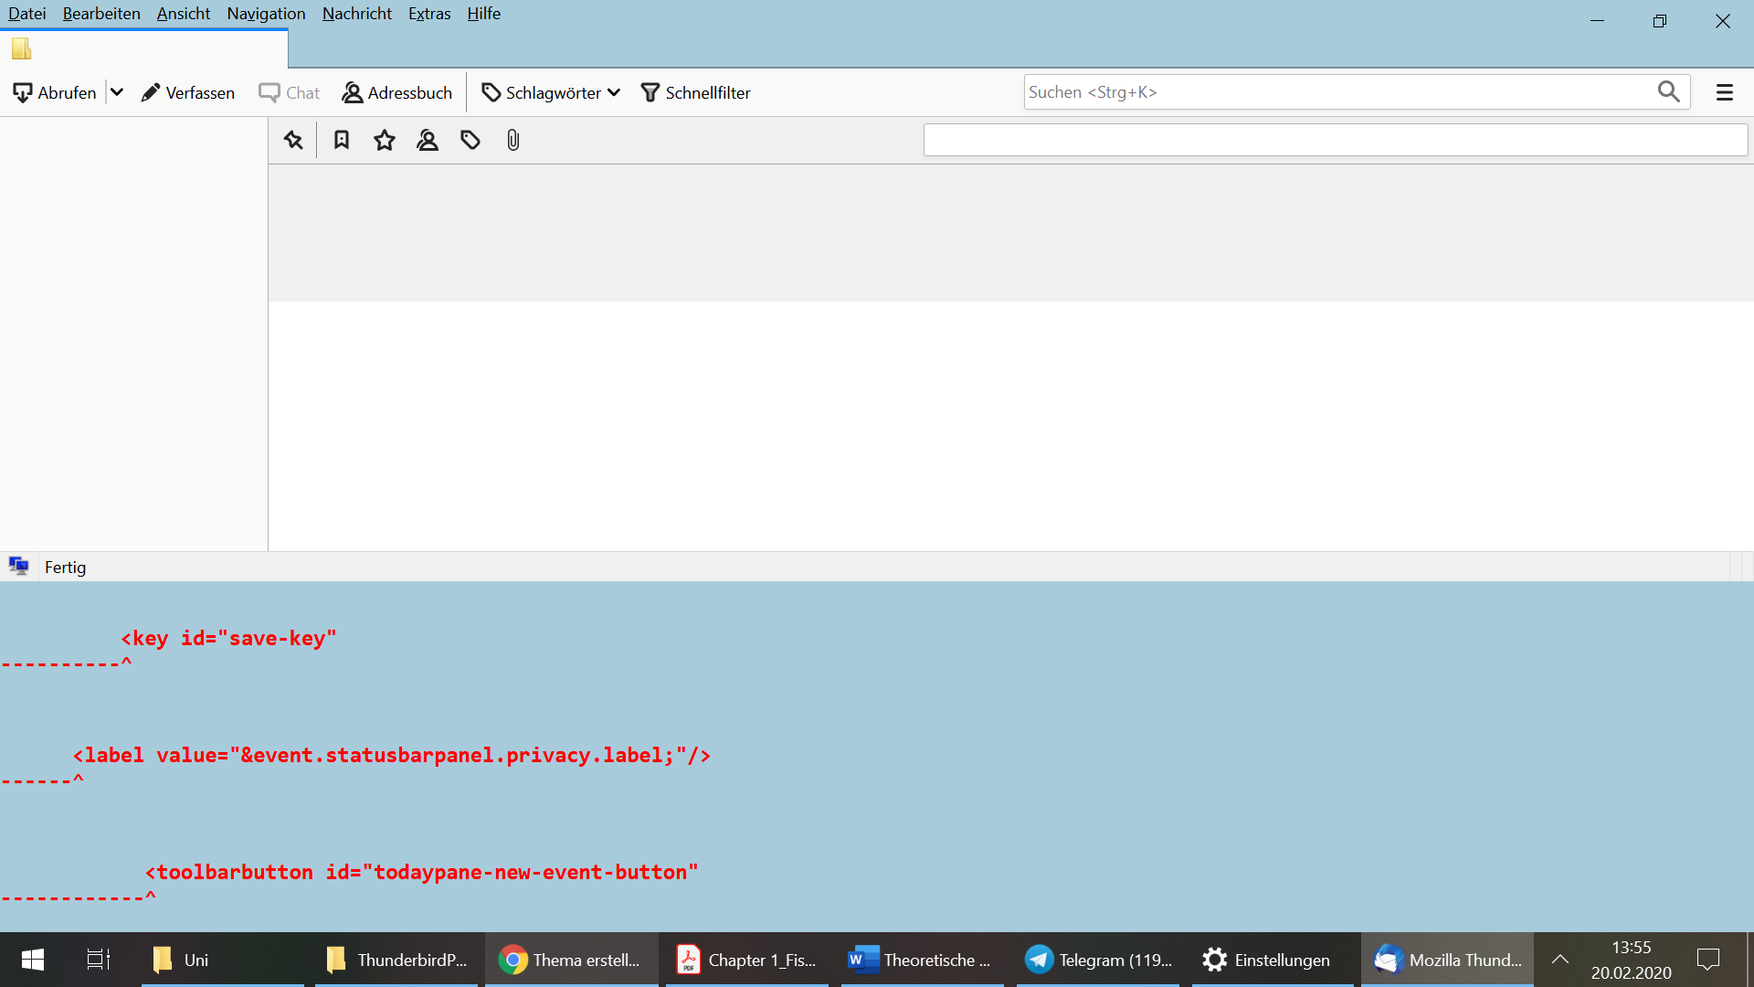The image size is (1754, 987).
Task: Open the Nachricht menu
Action: (356, 14)
